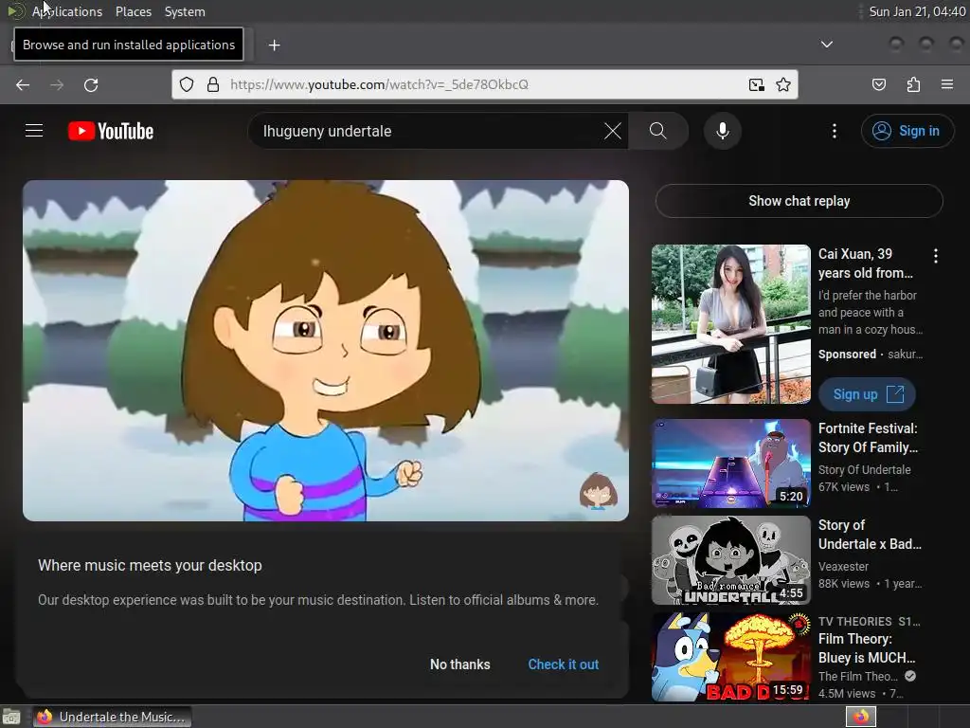
Task: Open YouTube settings three-dot menu
Action: point(834,131)
